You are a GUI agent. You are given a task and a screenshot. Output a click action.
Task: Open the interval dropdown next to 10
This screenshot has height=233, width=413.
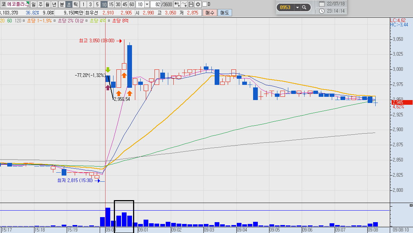point(147,4)
